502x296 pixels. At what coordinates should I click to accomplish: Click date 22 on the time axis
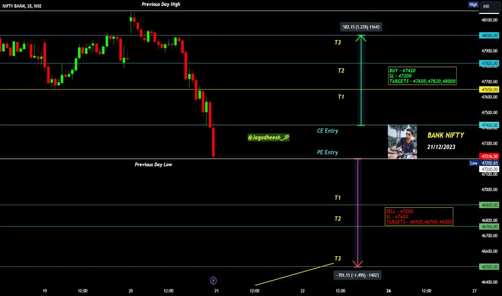(303, 291)
